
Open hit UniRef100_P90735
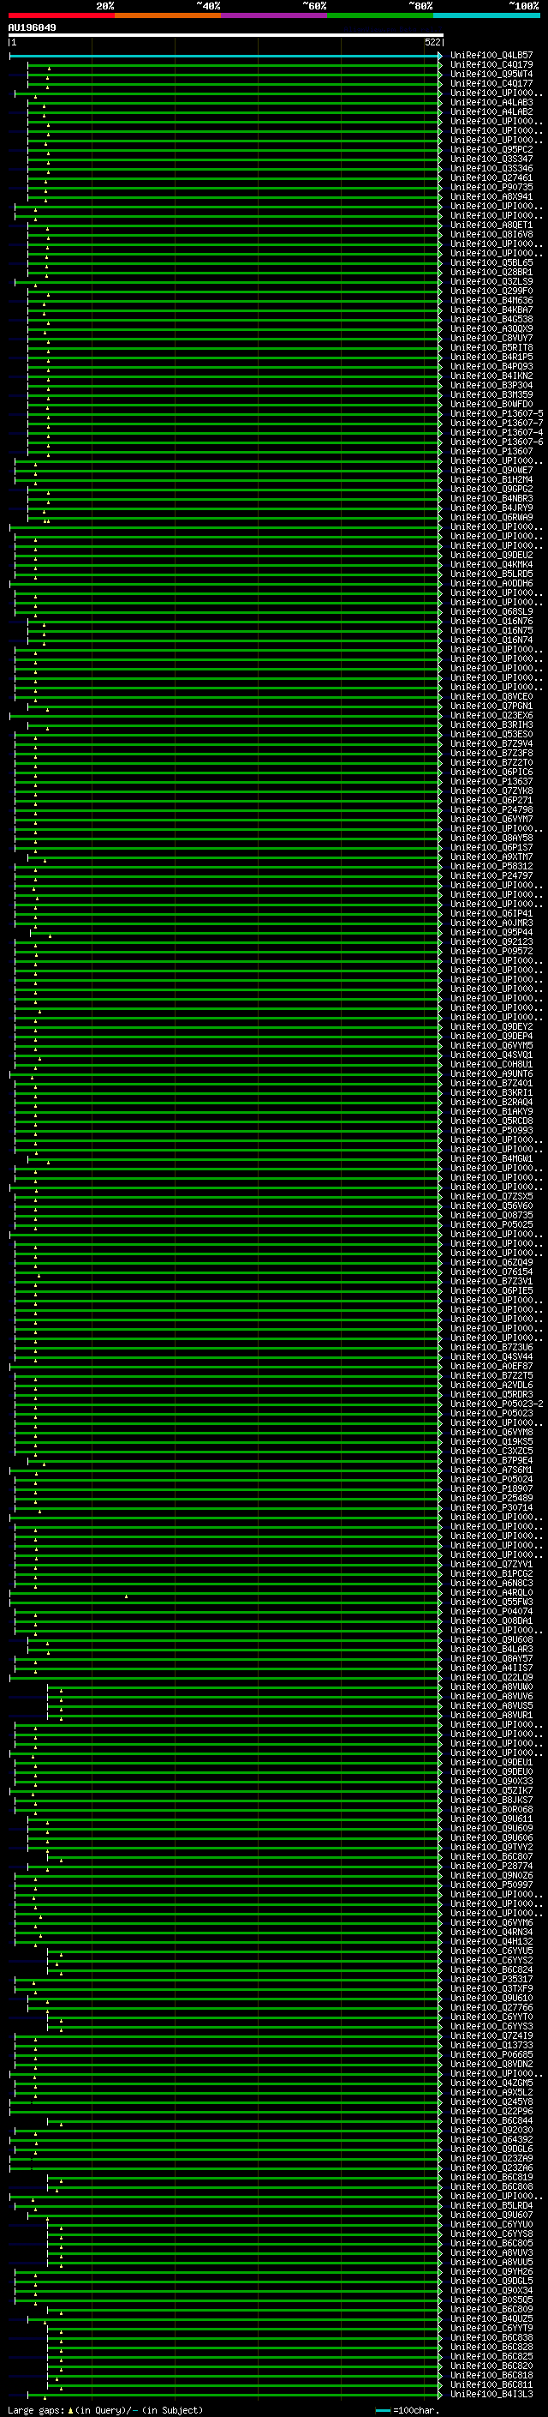tap(491, 187)
